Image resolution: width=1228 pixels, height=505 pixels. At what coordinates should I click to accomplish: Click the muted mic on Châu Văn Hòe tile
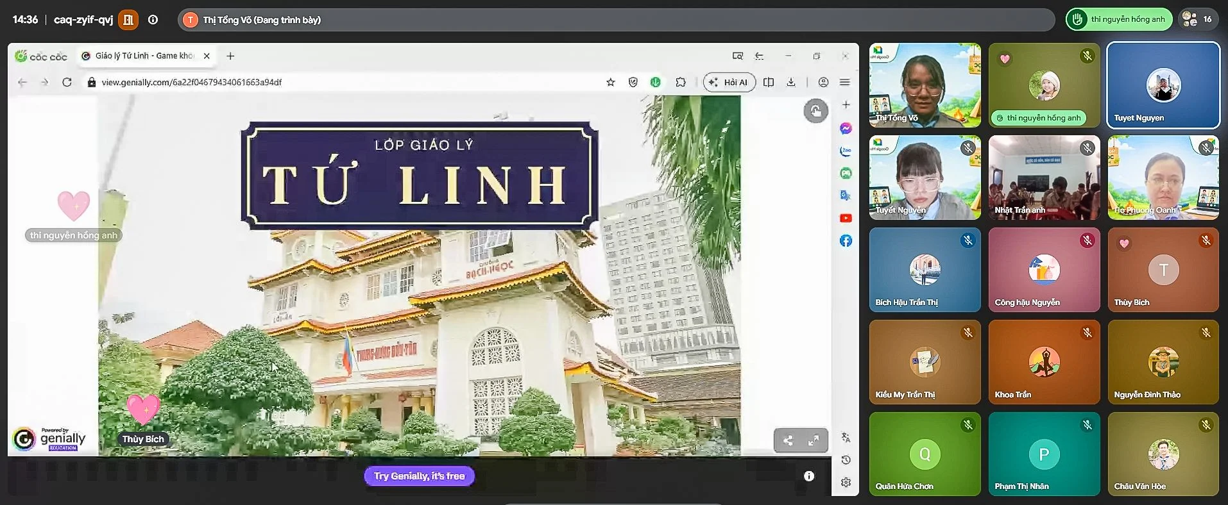click(x=1206, y=425)
